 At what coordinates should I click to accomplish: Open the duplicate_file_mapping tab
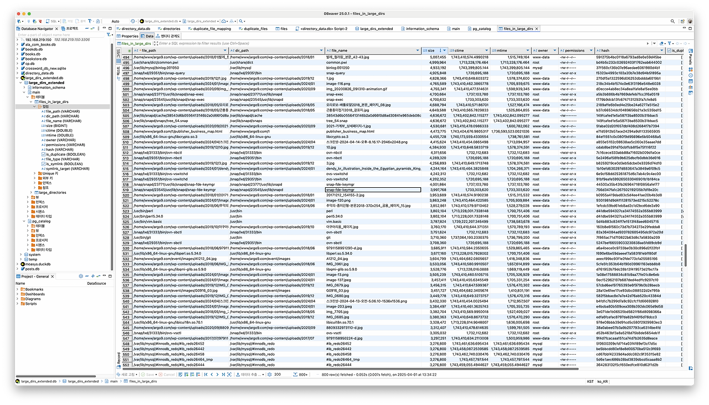209,28
